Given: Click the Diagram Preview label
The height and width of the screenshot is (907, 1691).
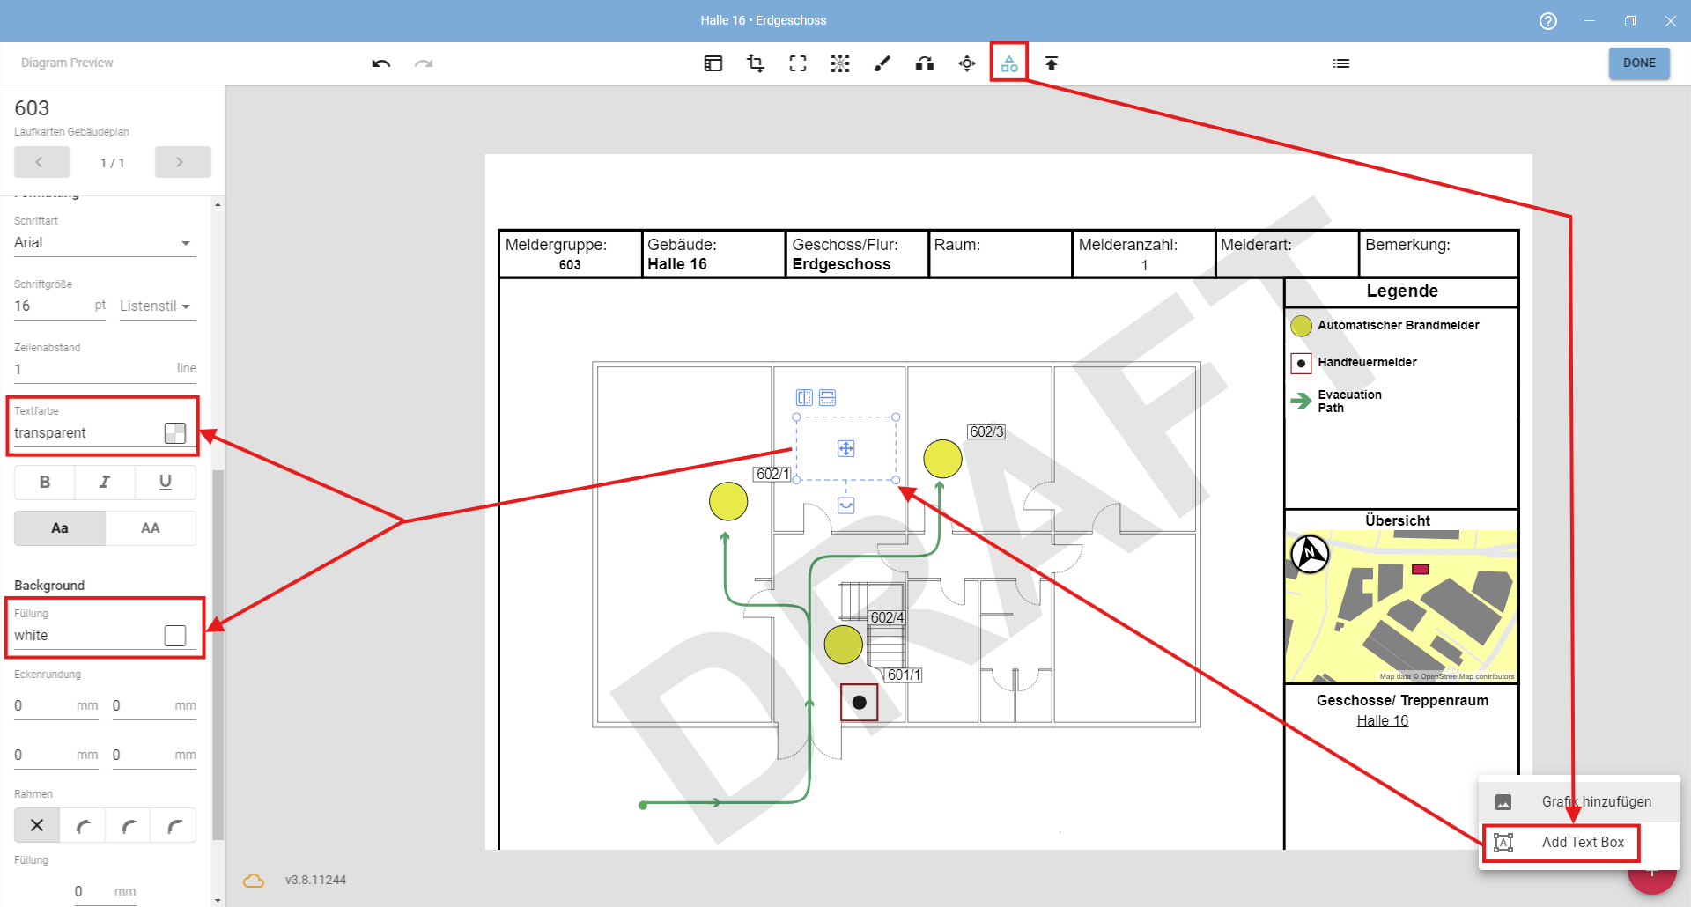Looking at the screenshot, I should click(x=67, y=63).
